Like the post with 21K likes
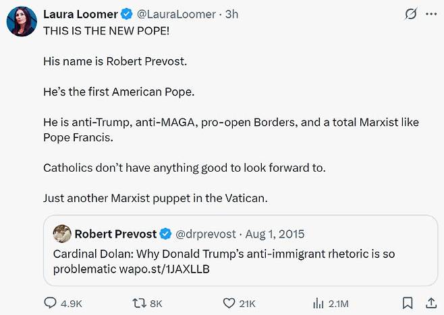The width and height of the screenshot is (444, 315). coord(229,303)
